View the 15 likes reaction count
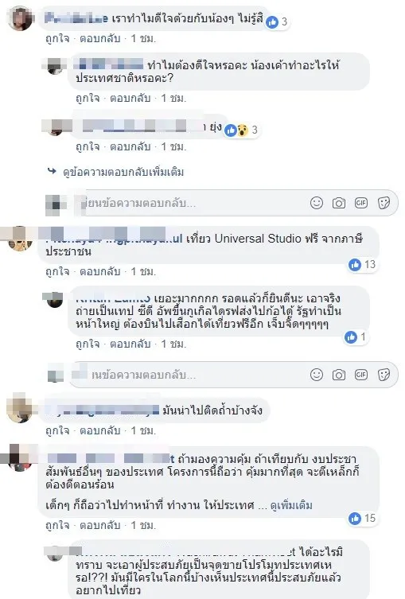This screenshot has height=599, width=405. [362, 518]
